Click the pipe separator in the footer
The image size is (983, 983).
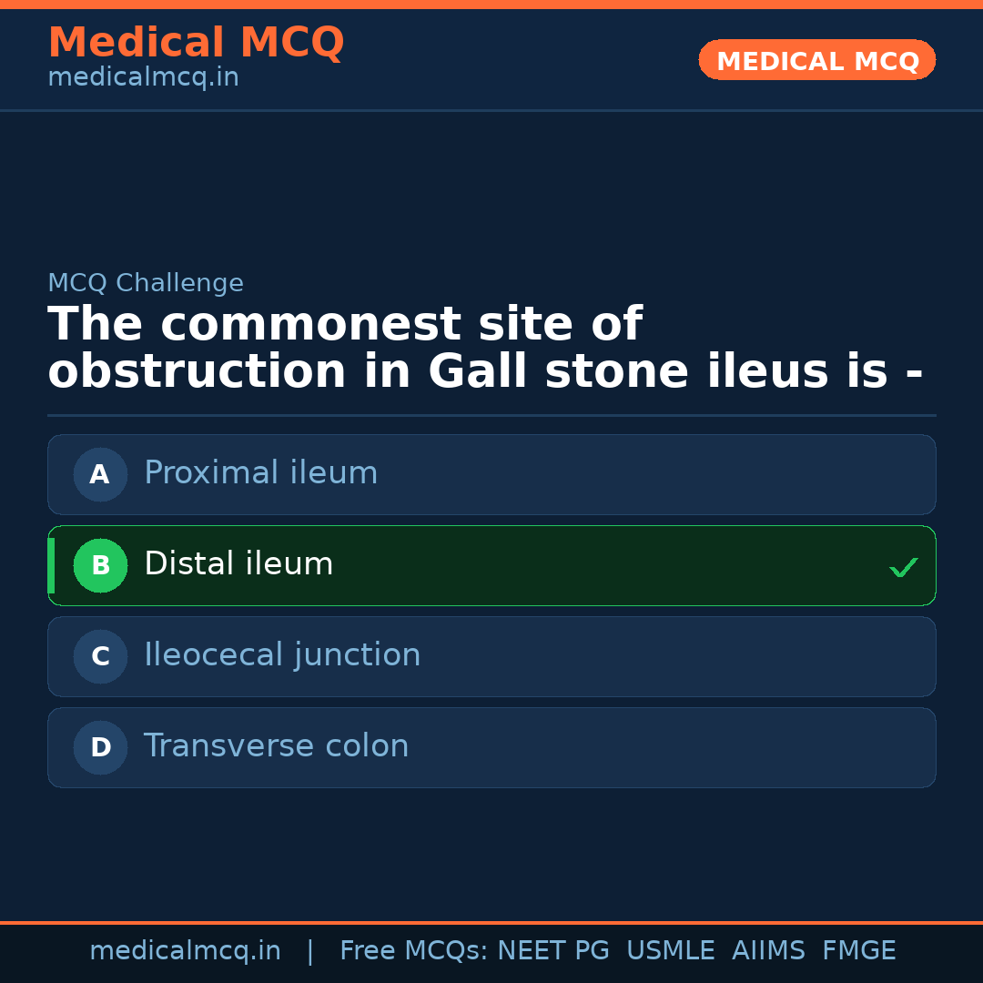pos(310,950)
